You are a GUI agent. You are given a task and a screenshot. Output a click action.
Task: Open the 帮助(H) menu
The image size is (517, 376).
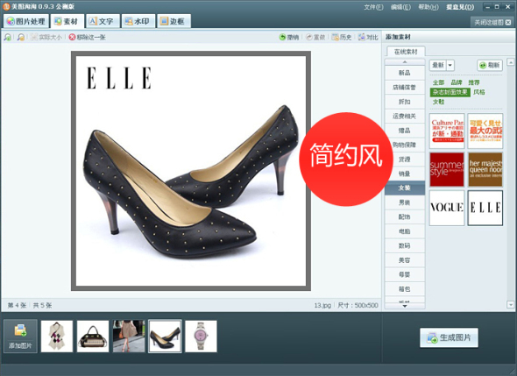pos(428,7)
